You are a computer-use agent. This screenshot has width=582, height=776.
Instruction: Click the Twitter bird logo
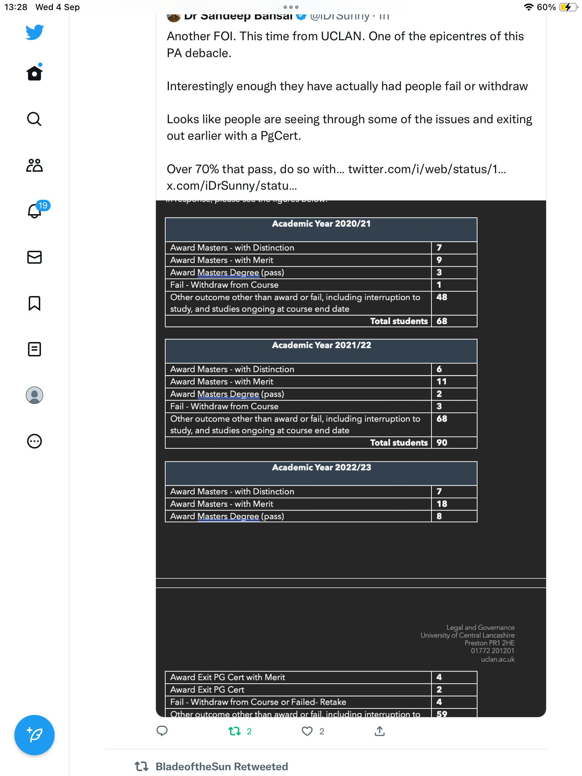(x=34, y=32)
